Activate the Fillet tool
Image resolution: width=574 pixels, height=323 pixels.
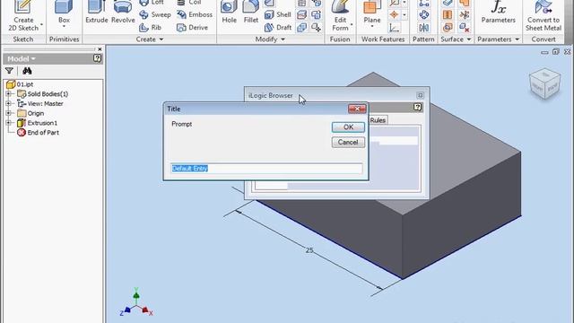pyautogui.click(x=251, y=12)
